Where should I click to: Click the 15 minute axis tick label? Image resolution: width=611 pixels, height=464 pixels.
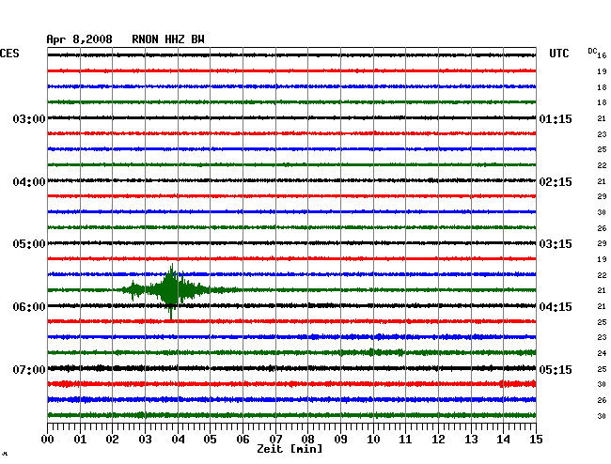point(536,439)
